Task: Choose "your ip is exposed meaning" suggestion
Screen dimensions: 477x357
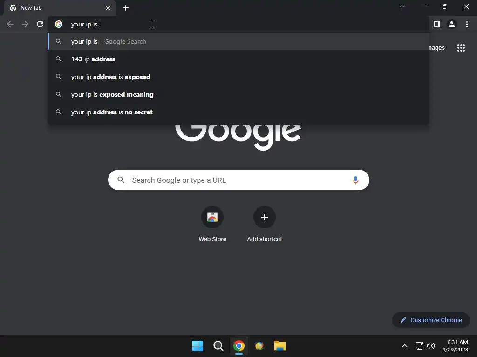Action: [x=238, y=94]
